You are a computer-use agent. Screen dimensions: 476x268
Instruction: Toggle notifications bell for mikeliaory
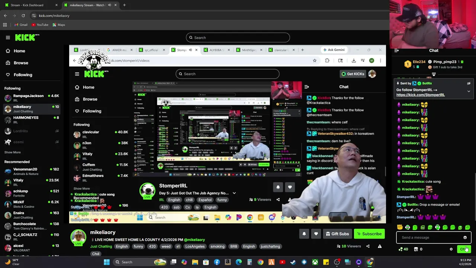coord(304,234)
